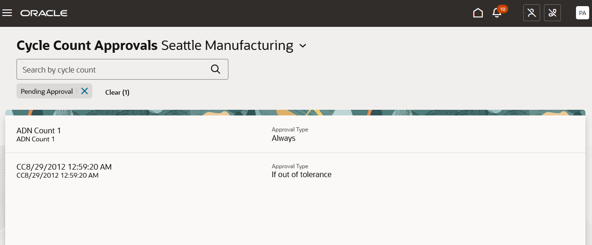
Task: Click the magnifier search icon
Action: [x=216, y=69]
